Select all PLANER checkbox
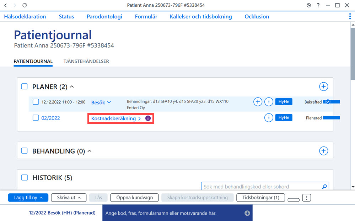 click(24, 86)
